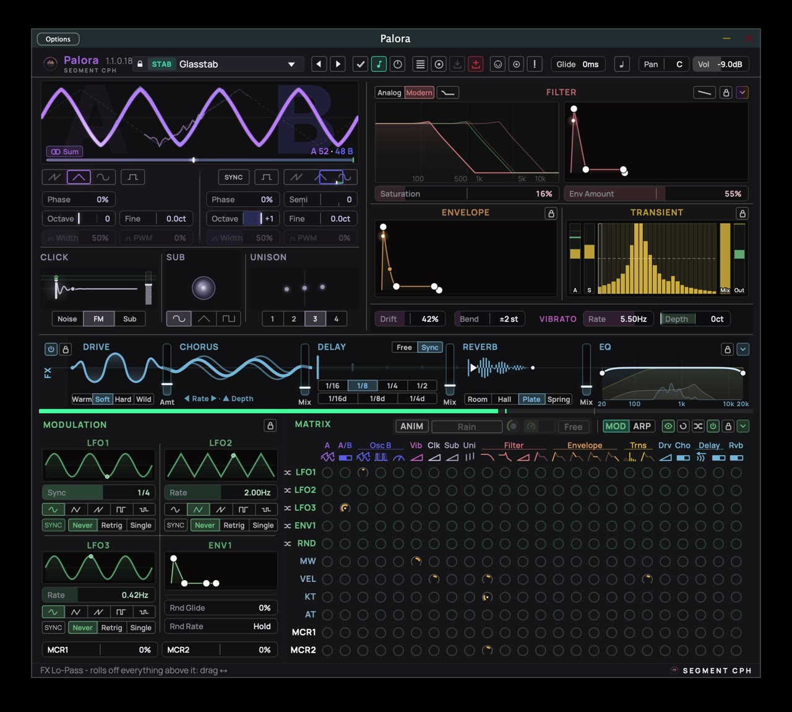Image resolution: width=792 pixels, height=712 pixels.
Task: Set the delay time to 1/4
Action: [392, 386]
